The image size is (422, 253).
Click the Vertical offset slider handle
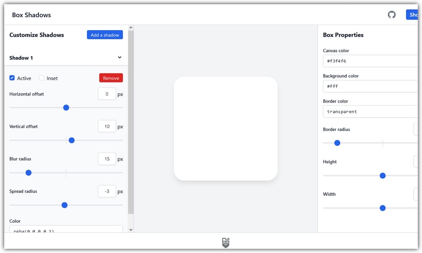(x=71, y=140)
